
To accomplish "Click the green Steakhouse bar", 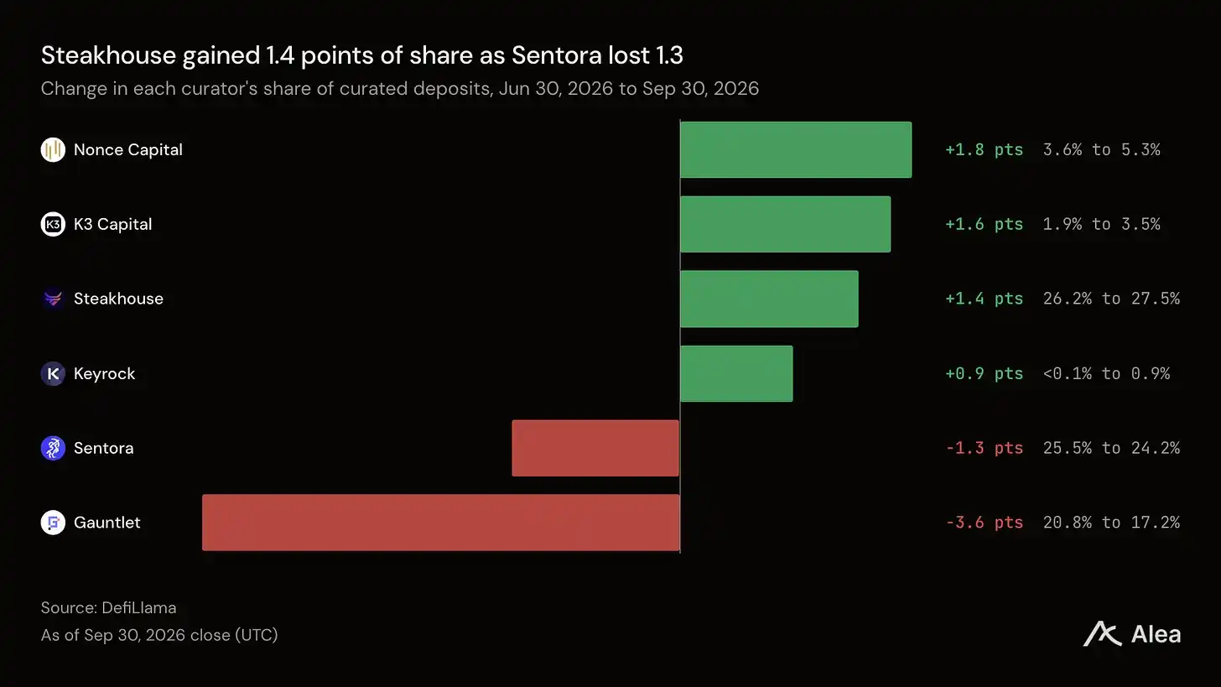I will coord(769,299).
